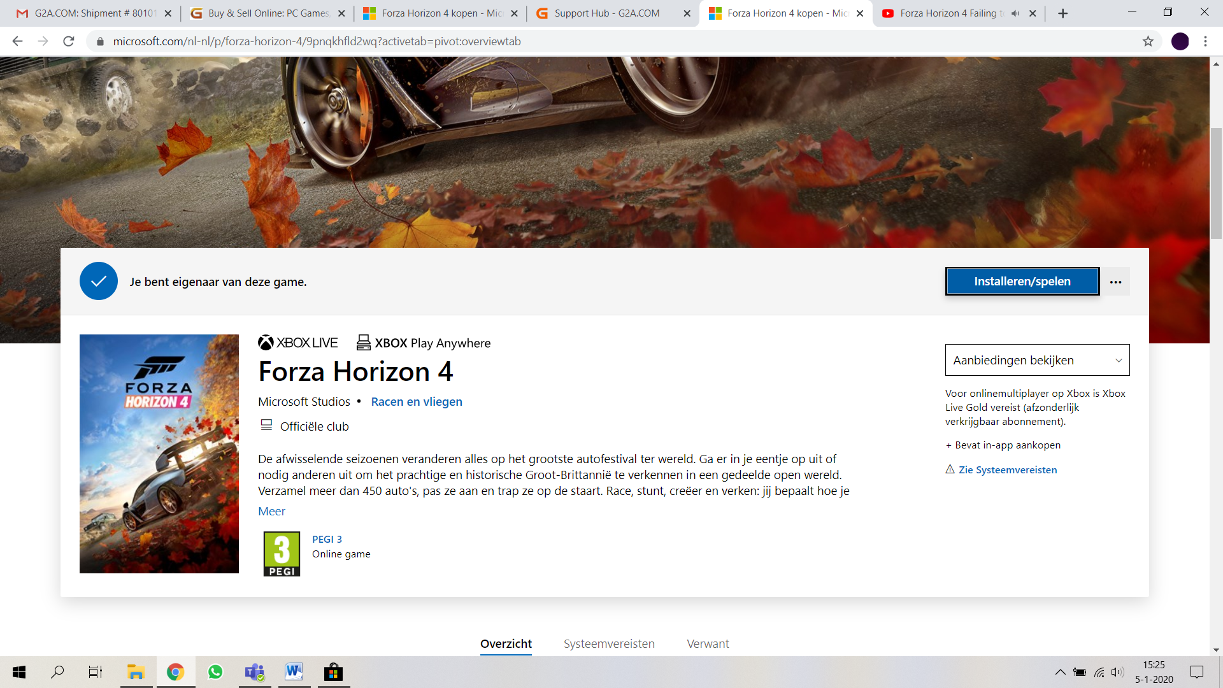View site information padlock icon

tap(100, 41)
